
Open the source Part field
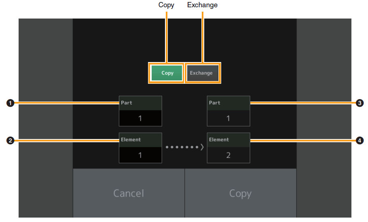[x=140, y=111]
